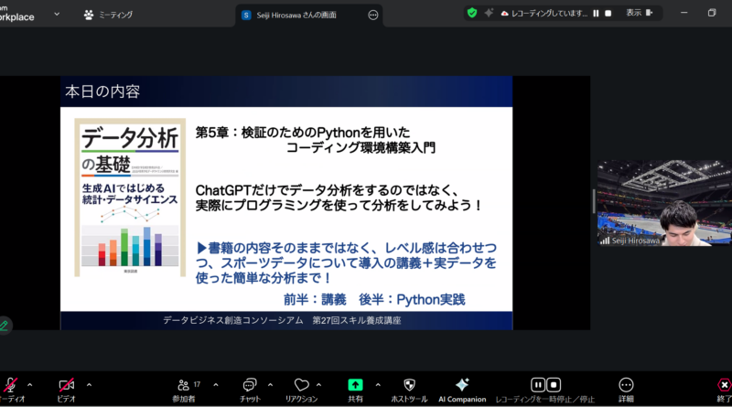
Task: Expand video options arrow beside camera
Action: click(89, 384)
